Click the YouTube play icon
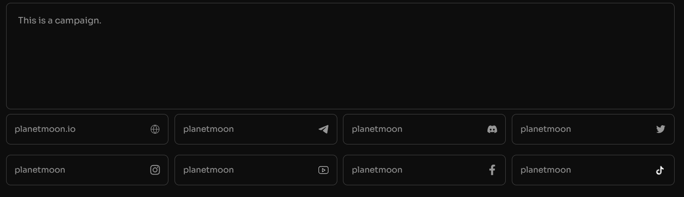 click(323, 170)
